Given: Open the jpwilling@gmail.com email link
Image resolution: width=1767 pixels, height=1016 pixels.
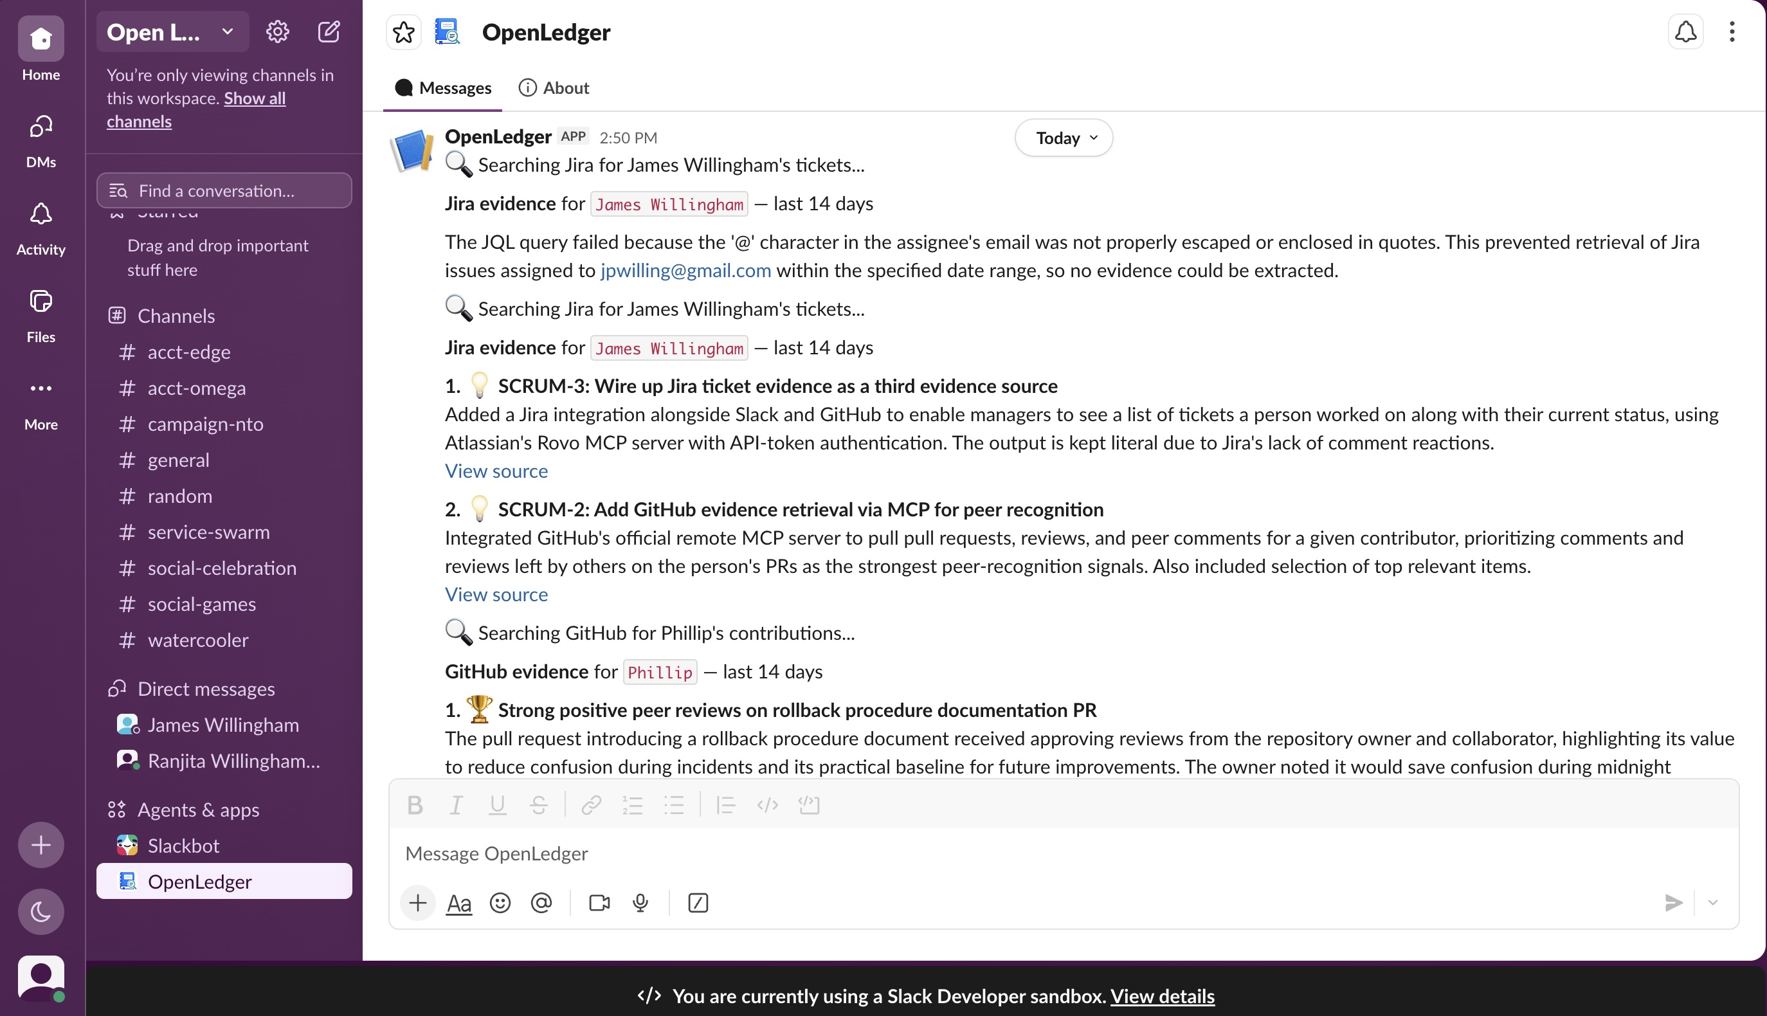Looking at the screenshot, I should click(x=685, y=270).
